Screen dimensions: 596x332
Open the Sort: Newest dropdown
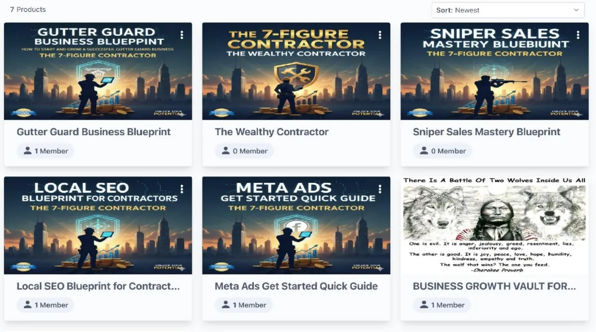tap(508, 10)
